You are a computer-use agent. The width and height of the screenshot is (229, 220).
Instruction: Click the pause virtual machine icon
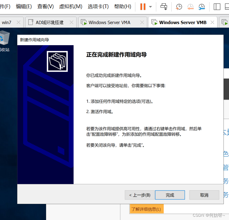tap(143, 7)
